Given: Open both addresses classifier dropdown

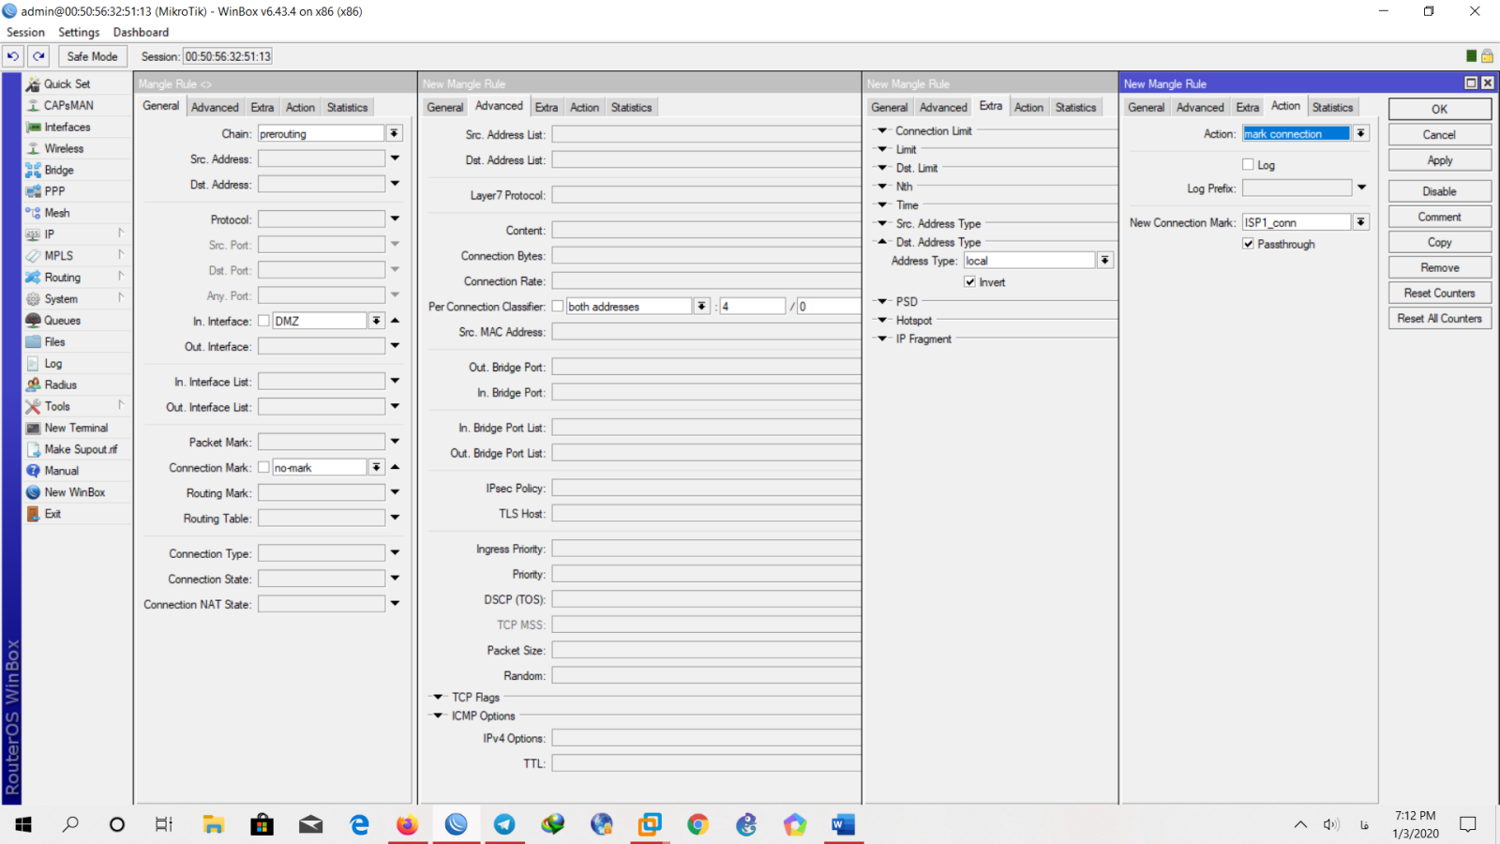Looking at the screenshot, I should click(701, 307).
